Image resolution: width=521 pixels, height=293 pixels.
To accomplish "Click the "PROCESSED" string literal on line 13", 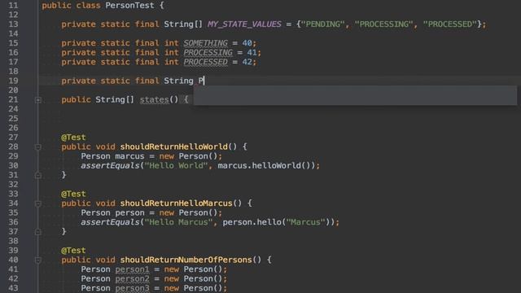I will pos(450,24).
